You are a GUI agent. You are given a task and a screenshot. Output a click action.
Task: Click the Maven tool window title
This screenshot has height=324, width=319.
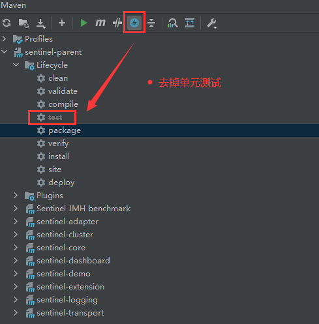[14, 5]
